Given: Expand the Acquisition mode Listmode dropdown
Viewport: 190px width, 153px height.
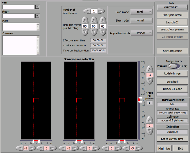Looking at the screenshot, I should [142, 33].
